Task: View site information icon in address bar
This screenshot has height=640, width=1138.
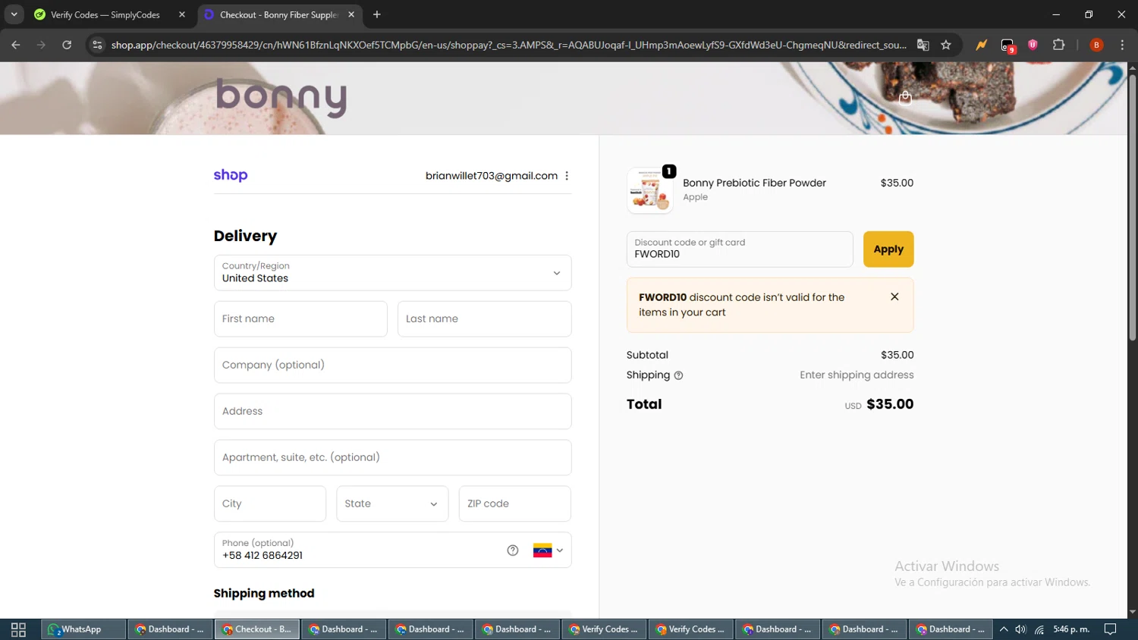Action: pyautogui.click(x=97, y=45)
